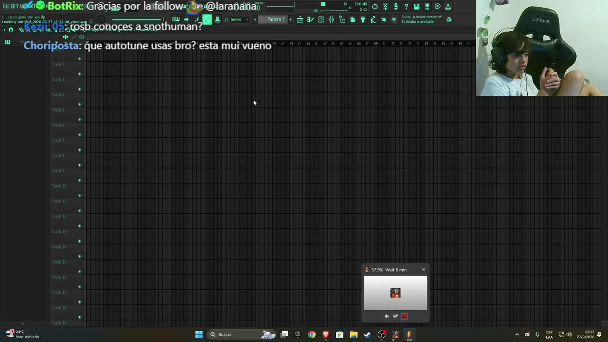Click the multilink hat-shaped icon

tap(218, 19)
